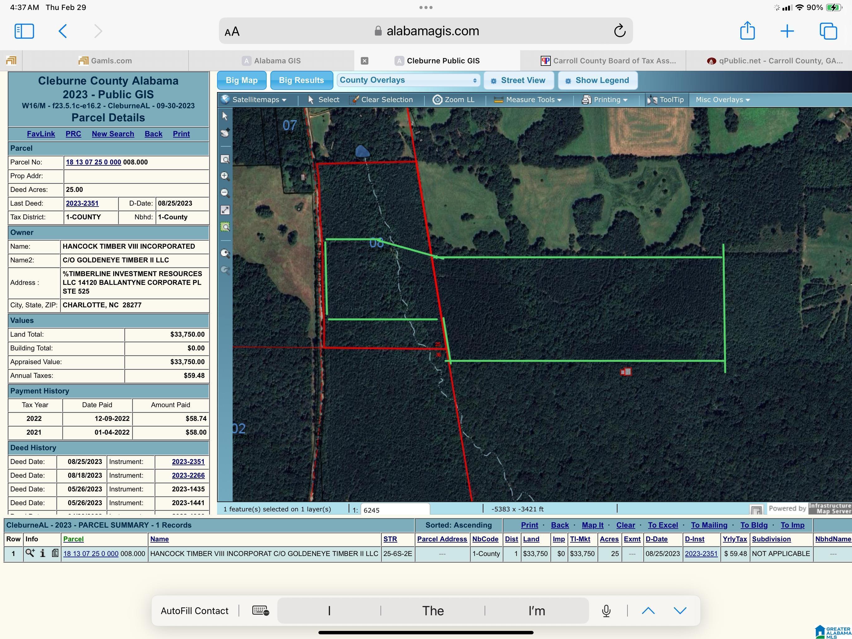Click the Safari sidebar toggle icon
Image resolution: width=852 pixels, height=639 pixels.
pyautogui.click(x=24, y=31)
